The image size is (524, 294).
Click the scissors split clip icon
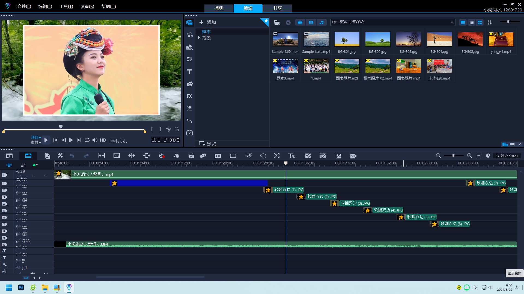pyautogui.click(x=169, y=129)
